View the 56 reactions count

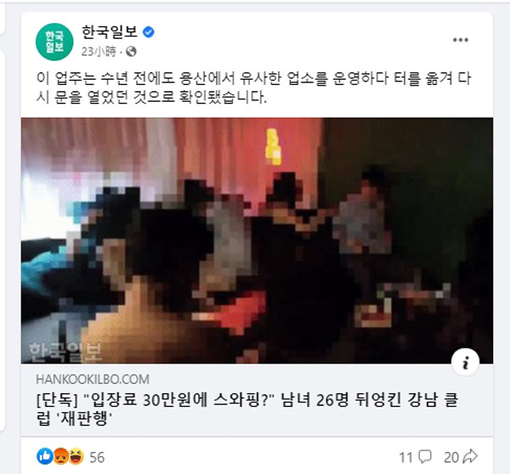(x=97, y=457)
